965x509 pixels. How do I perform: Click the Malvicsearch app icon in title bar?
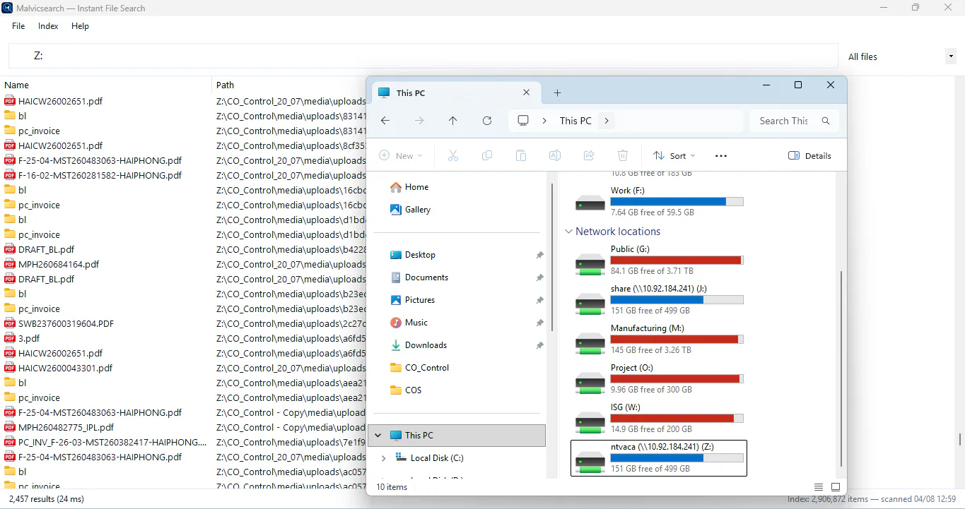tap(7, 8)
